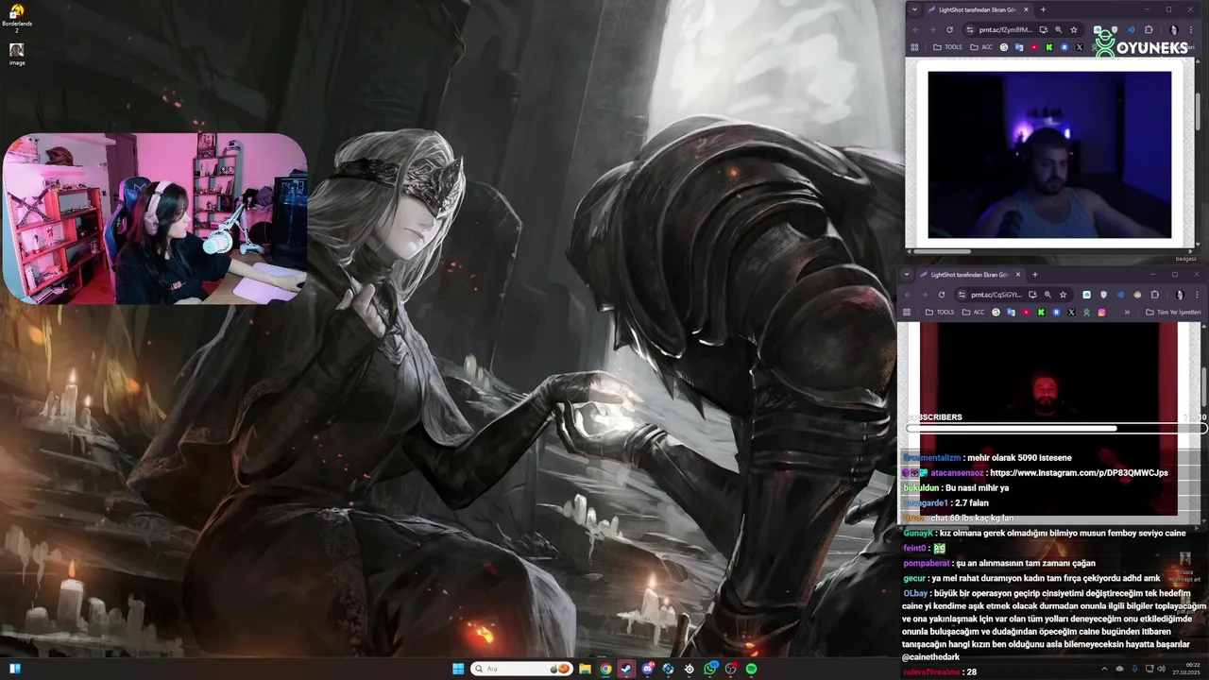This screenshot has width=1209, height=680.
Task: Open the Google bookmark in upper Chrome window
Action: (x=1004, y=47)
